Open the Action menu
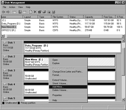 pos(12,7)
